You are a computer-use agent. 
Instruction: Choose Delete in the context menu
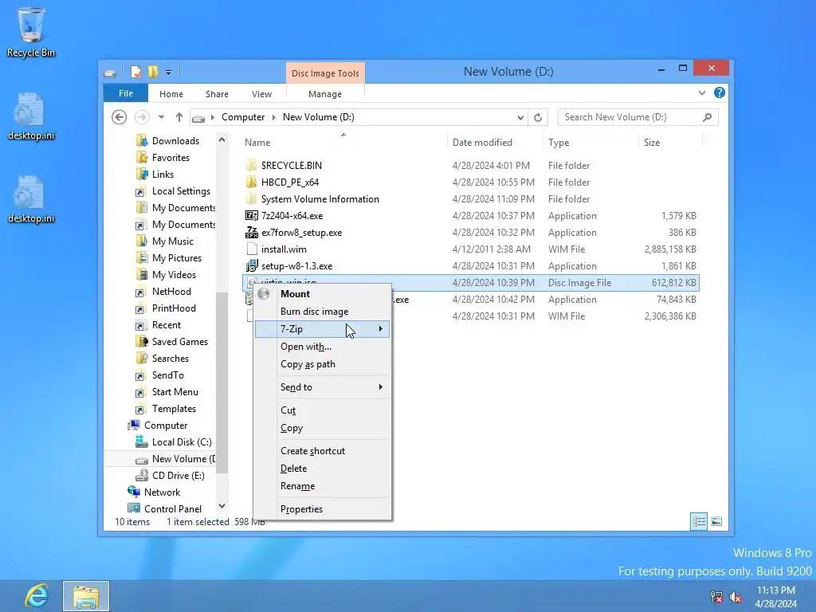tap(323, 469)
